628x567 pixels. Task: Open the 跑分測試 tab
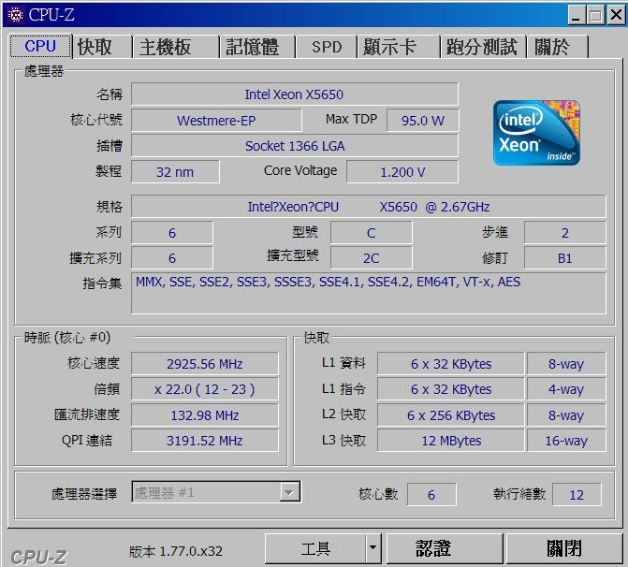click(x=484, y=47)
